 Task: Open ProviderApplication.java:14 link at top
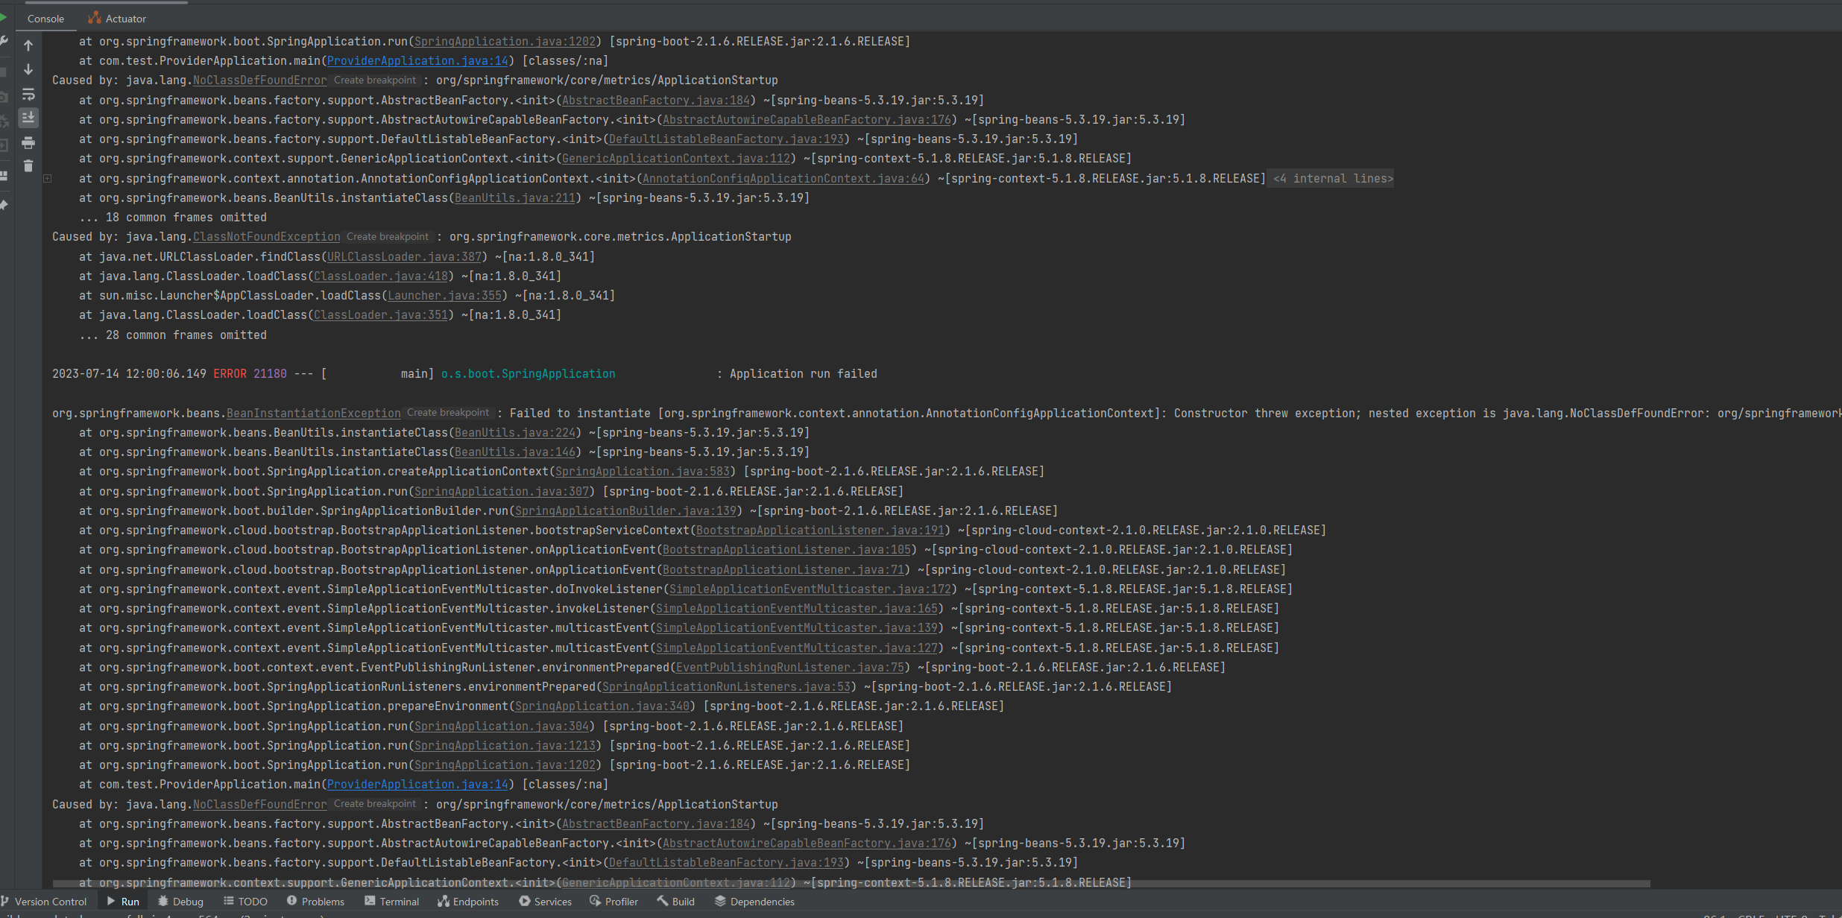417,60
